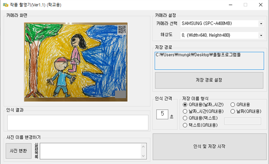
Task: Choose the 날짜_시간(QR내용) name format
Action: click(x=185, y=112)
